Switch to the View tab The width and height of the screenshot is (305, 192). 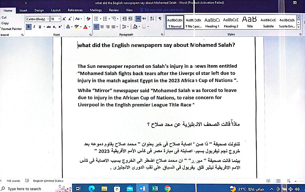pyautogui.click(x=129, y=10)
